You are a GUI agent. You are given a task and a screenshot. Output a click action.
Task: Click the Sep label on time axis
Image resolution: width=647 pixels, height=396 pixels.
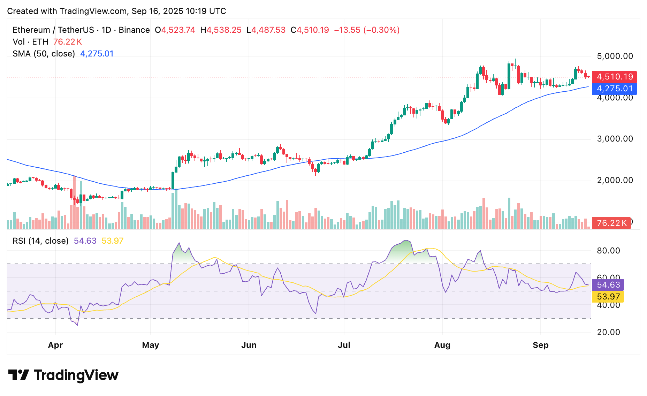tap(541, 345)
